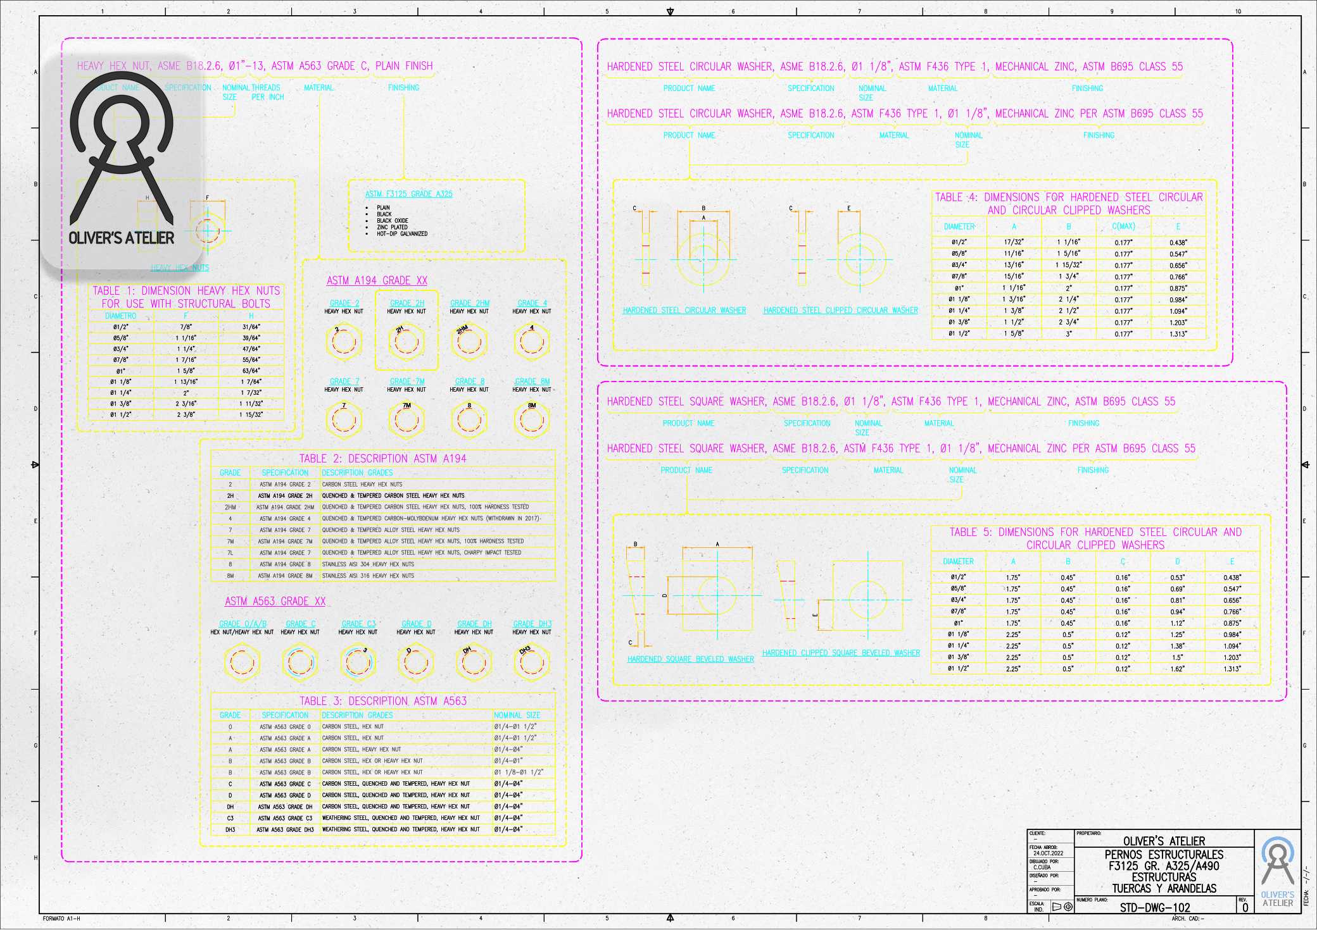Click the 'HARDENED STEEL CLIPPED CIRCULAR WASHER' label
The image size is (1317, 930).
[x=840, y=311]
